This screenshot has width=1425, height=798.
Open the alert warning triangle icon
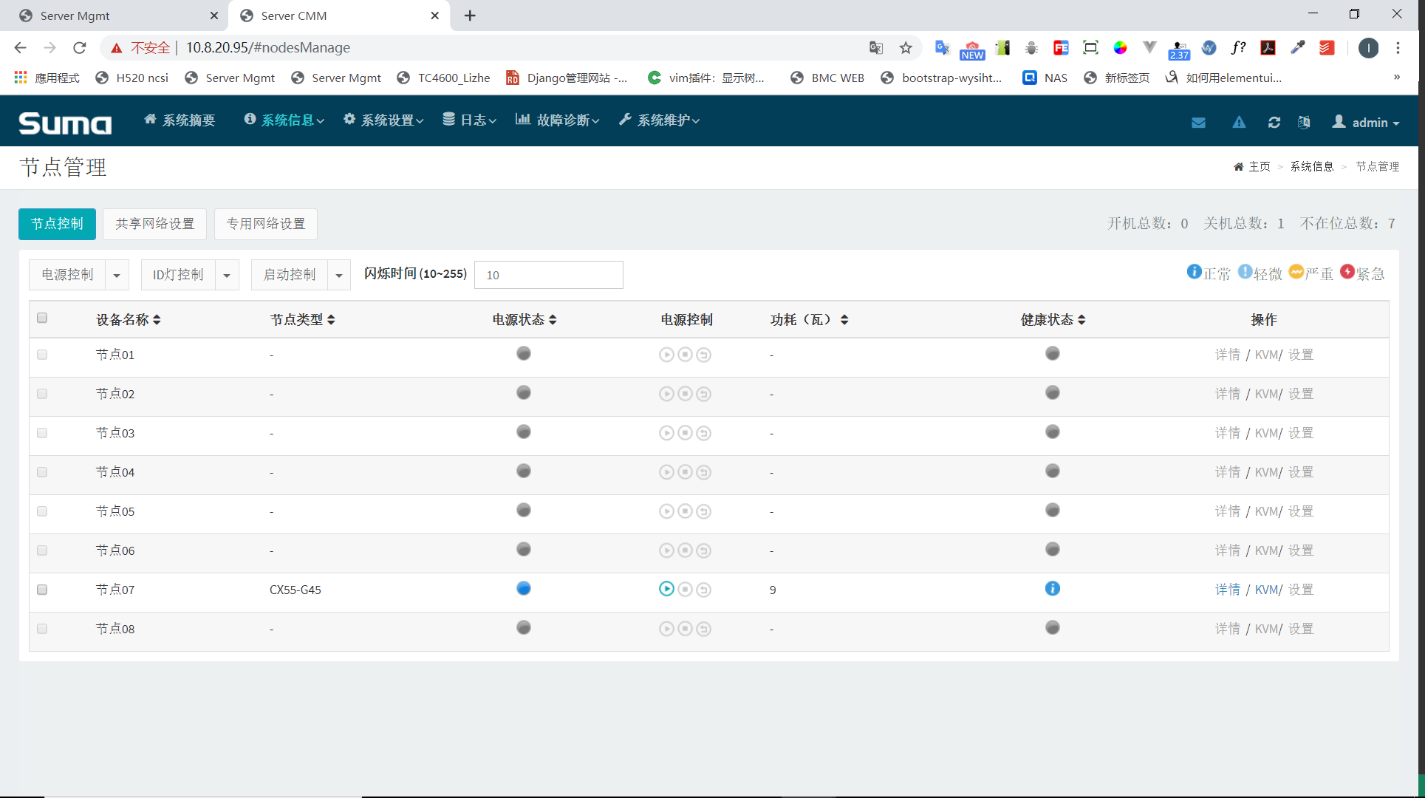(1239, 123)
